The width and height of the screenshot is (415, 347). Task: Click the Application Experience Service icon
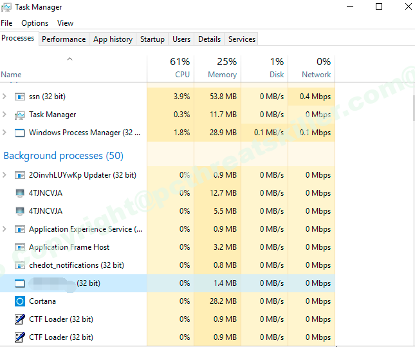click(x=20, y=229)
